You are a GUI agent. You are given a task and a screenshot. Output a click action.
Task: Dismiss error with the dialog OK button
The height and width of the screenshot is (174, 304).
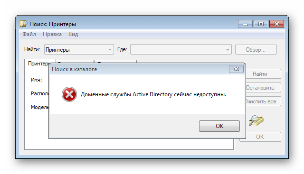click(x=219, y=126)
